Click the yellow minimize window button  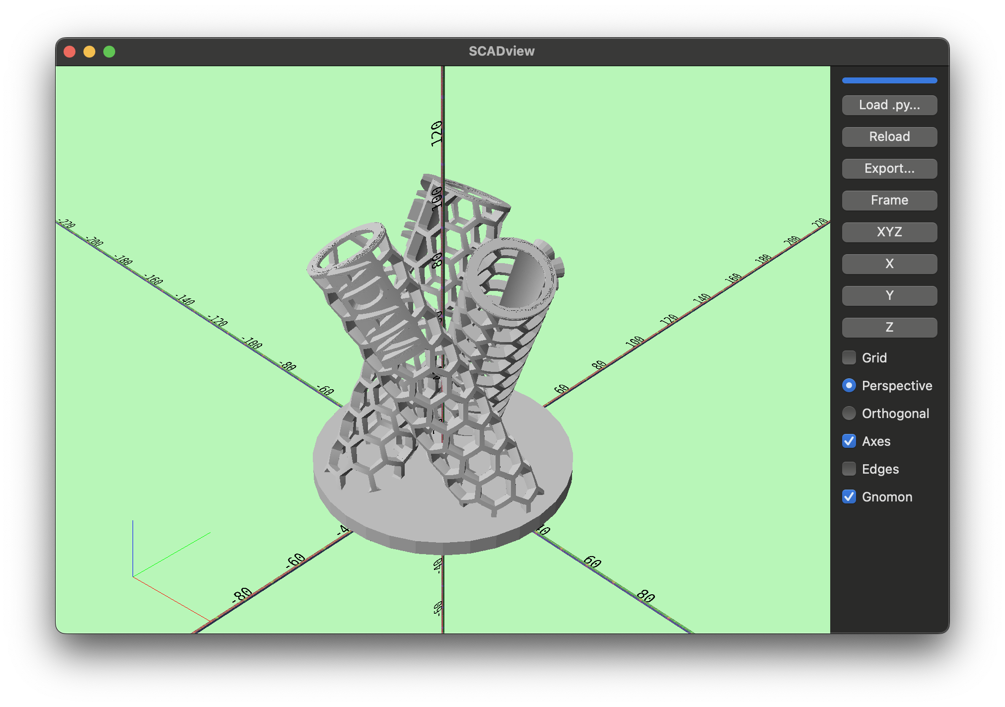tap(89, 52)
